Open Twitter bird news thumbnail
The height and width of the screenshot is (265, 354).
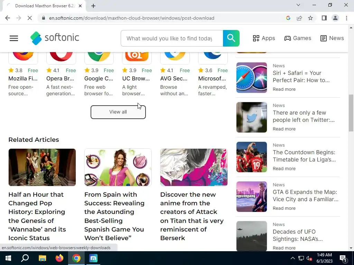(x=252, y=117)
